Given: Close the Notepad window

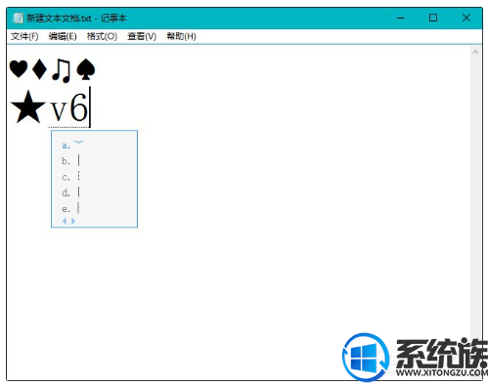Looking at the screenshot, I should pos(466,18).
